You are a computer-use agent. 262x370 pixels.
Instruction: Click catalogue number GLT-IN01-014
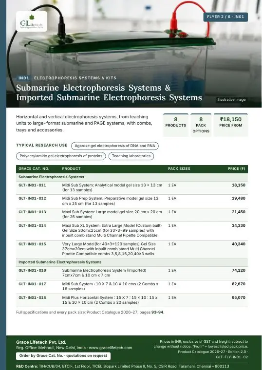pos(32,225)
